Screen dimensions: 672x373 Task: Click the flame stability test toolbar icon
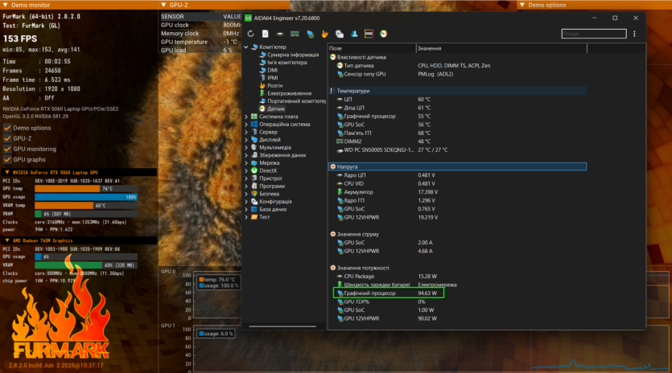[x=324, y=34]
